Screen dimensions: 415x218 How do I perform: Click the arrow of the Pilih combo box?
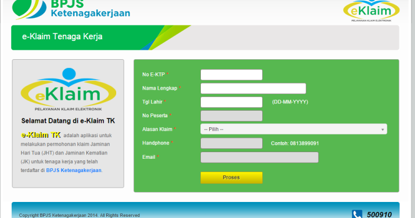tap(382, 129)
